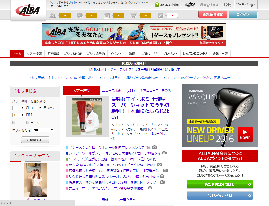Switch to the ツアー速報 news tab

pos(81,90)
